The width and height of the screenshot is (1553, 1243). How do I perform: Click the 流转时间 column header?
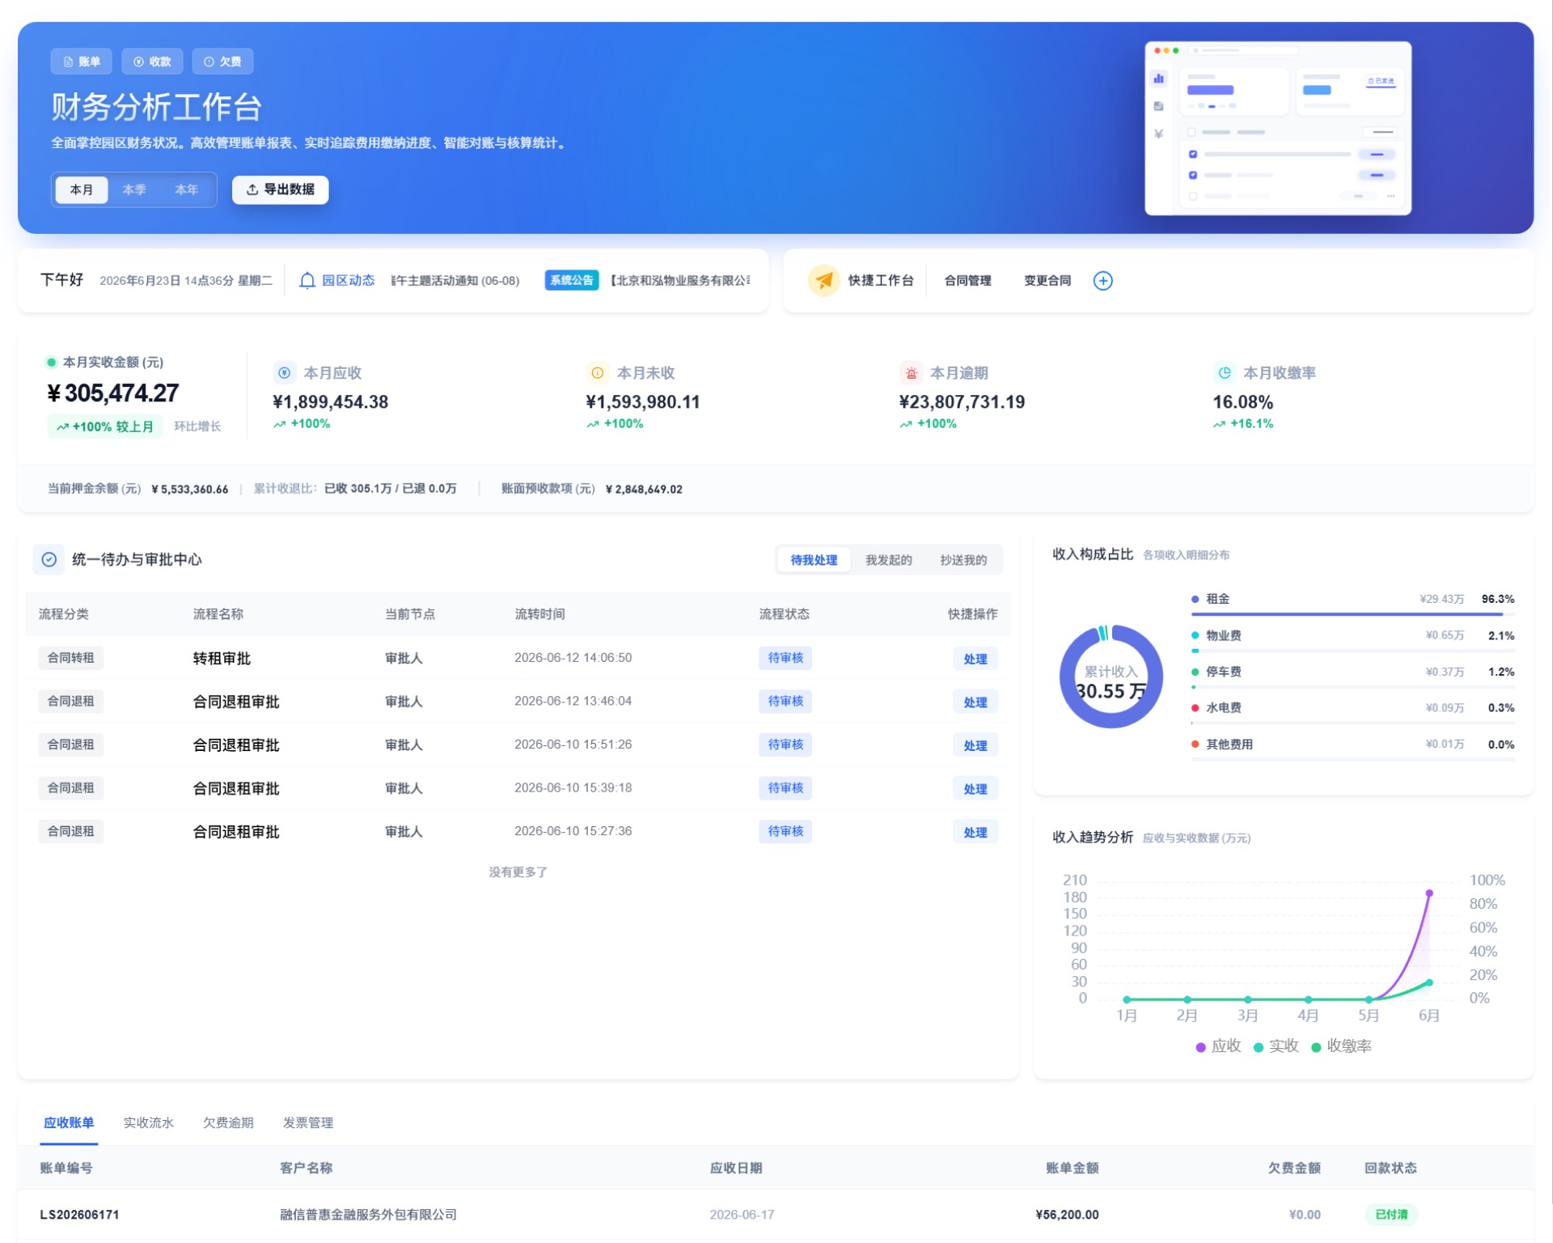click(x=540, y=614)
